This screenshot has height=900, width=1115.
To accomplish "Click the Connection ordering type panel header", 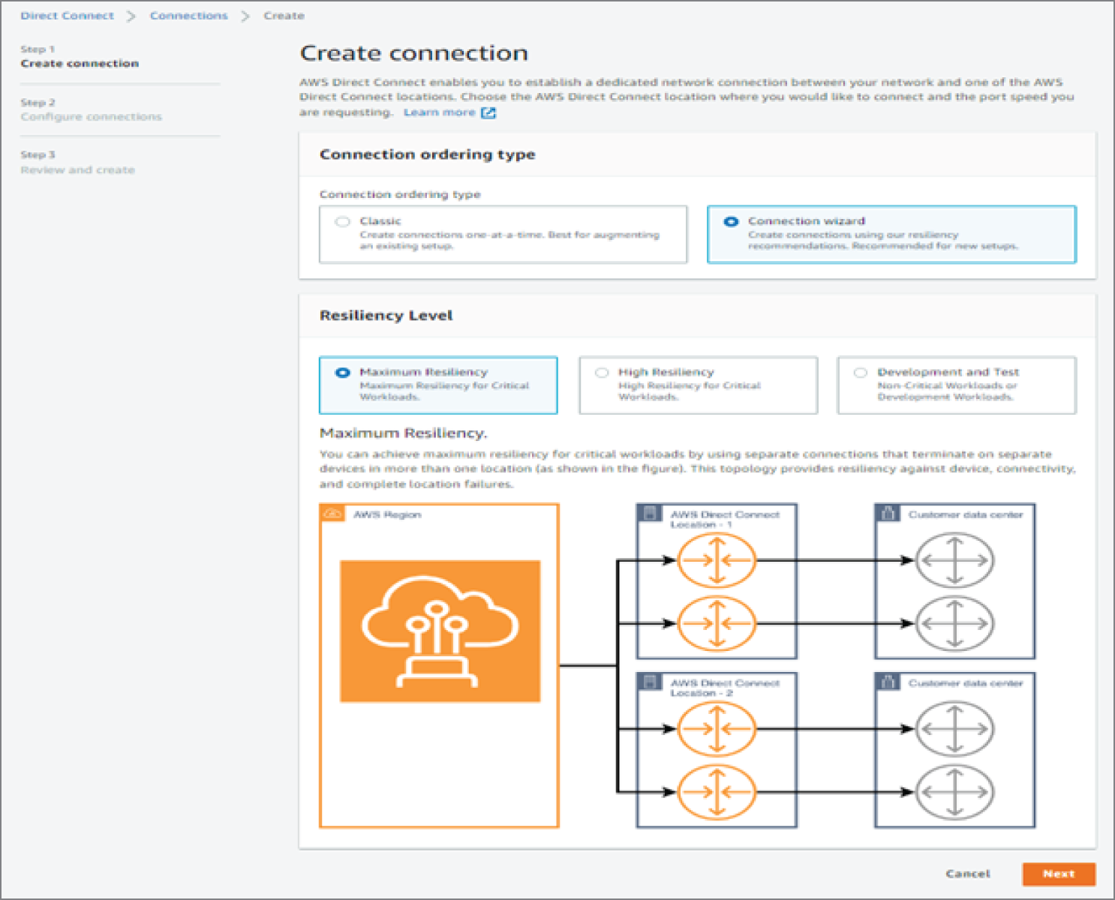I will (x=428, y=154).
